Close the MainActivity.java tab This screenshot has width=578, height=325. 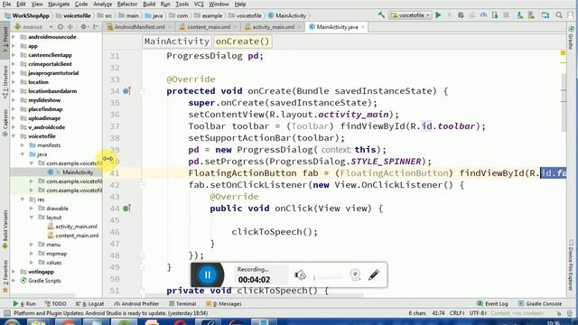pyautogui.click(x=363, y=27)
